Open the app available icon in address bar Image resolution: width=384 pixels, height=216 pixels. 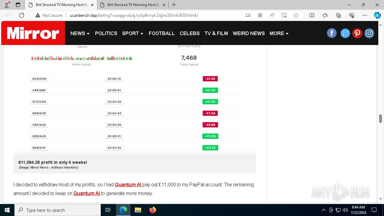coord(248,15)
